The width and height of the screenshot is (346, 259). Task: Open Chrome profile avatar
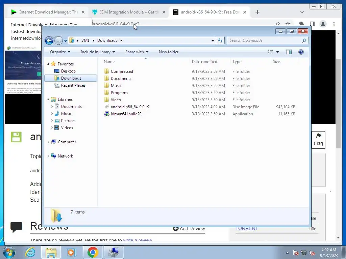click(x=323, y=24)
